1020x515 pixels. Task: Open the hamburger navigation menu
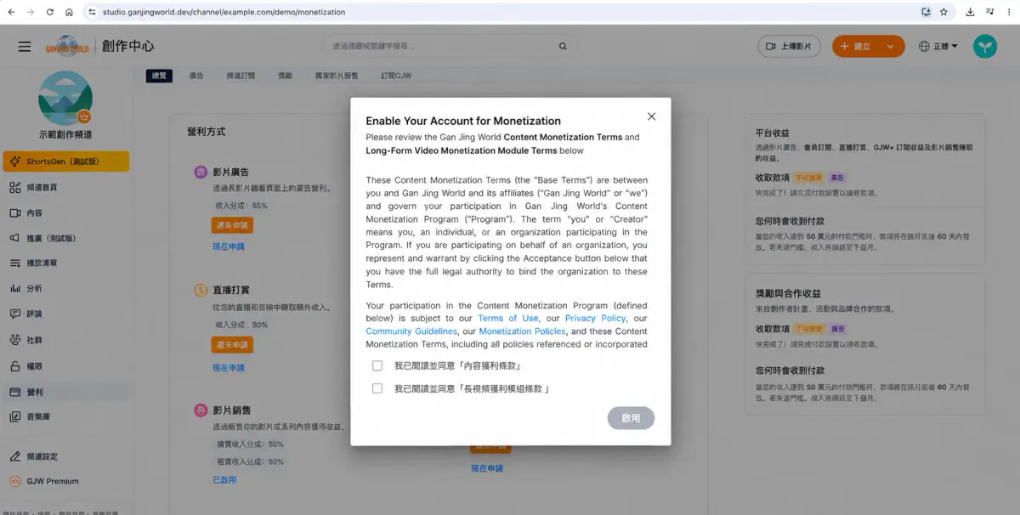25,47
